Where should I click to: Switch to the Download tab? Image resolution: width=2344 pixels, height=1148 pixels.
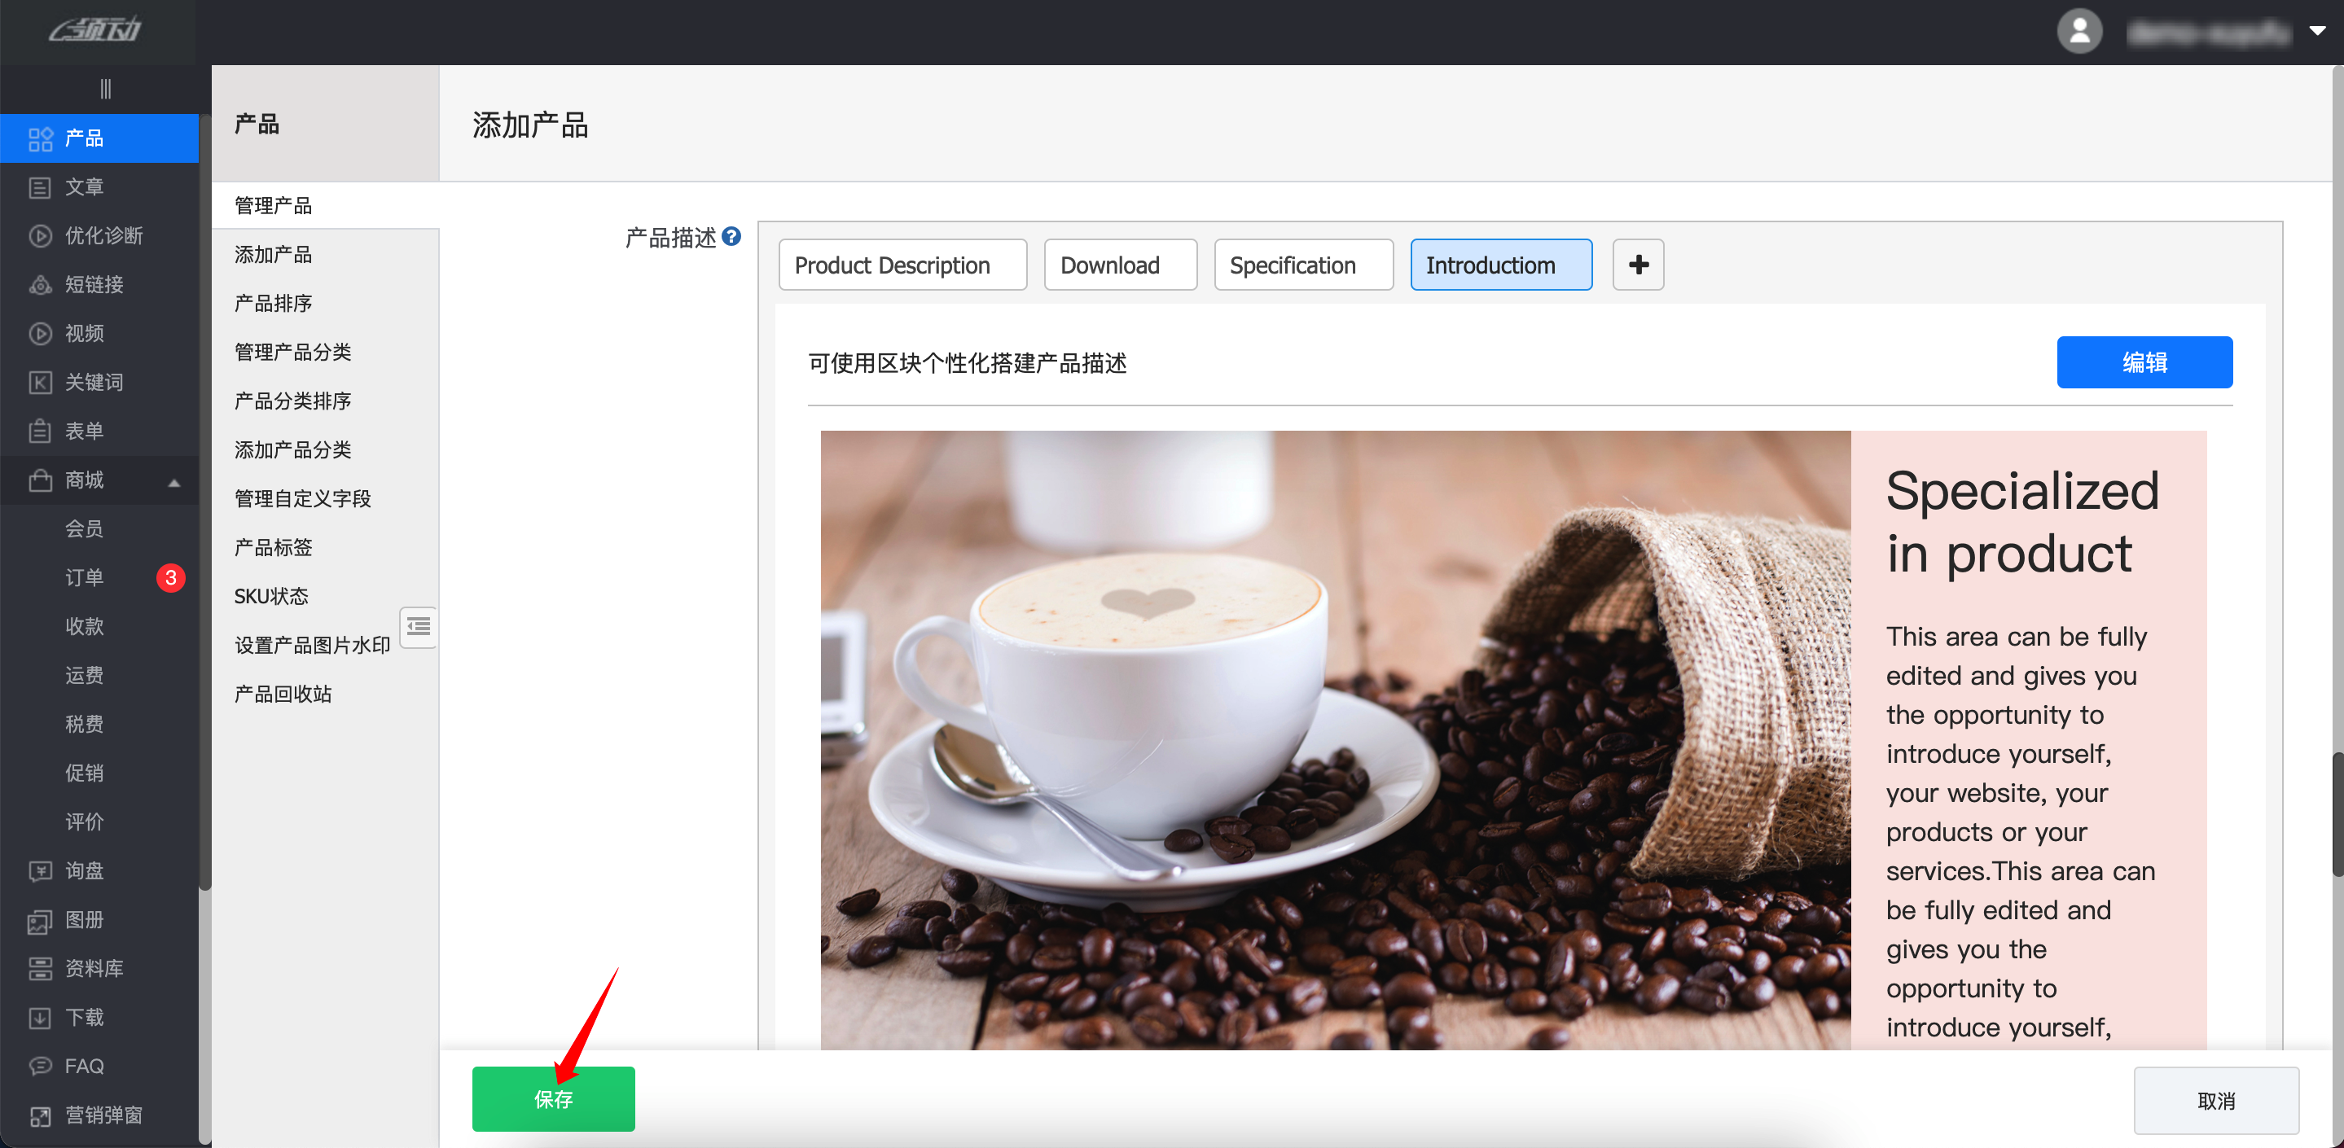[1119, 265]
